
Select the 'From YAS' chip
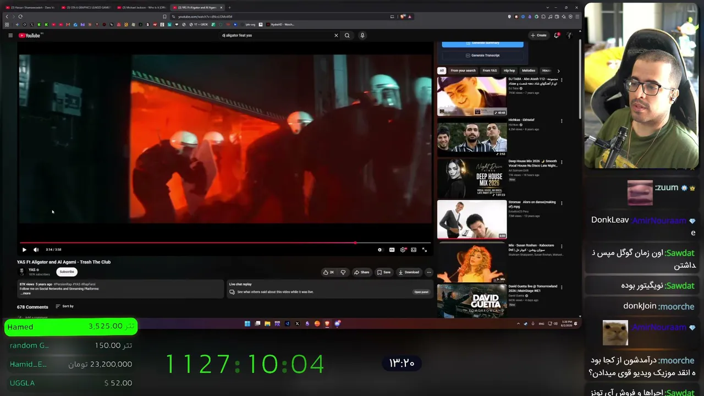(490, 70)
